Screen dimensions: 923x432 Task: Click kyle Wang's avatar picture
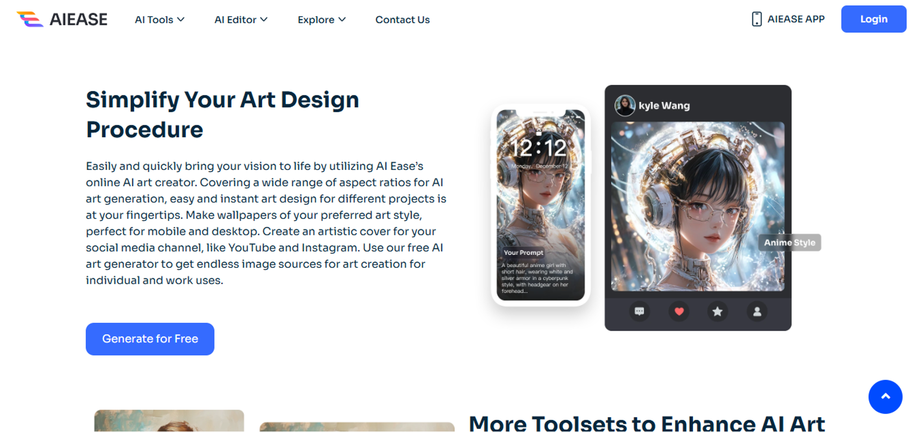click(625, 105)
